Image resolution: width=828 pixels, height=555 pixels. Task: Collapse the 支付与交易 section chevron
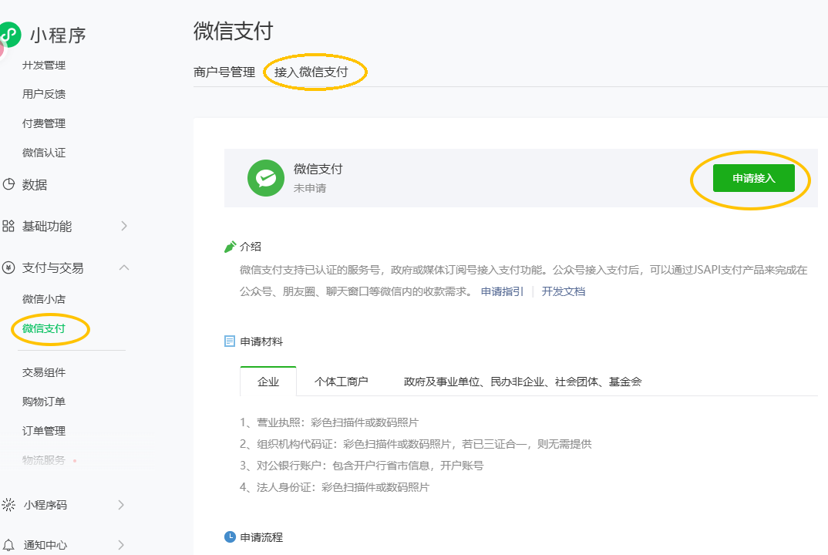click(124, 267)
